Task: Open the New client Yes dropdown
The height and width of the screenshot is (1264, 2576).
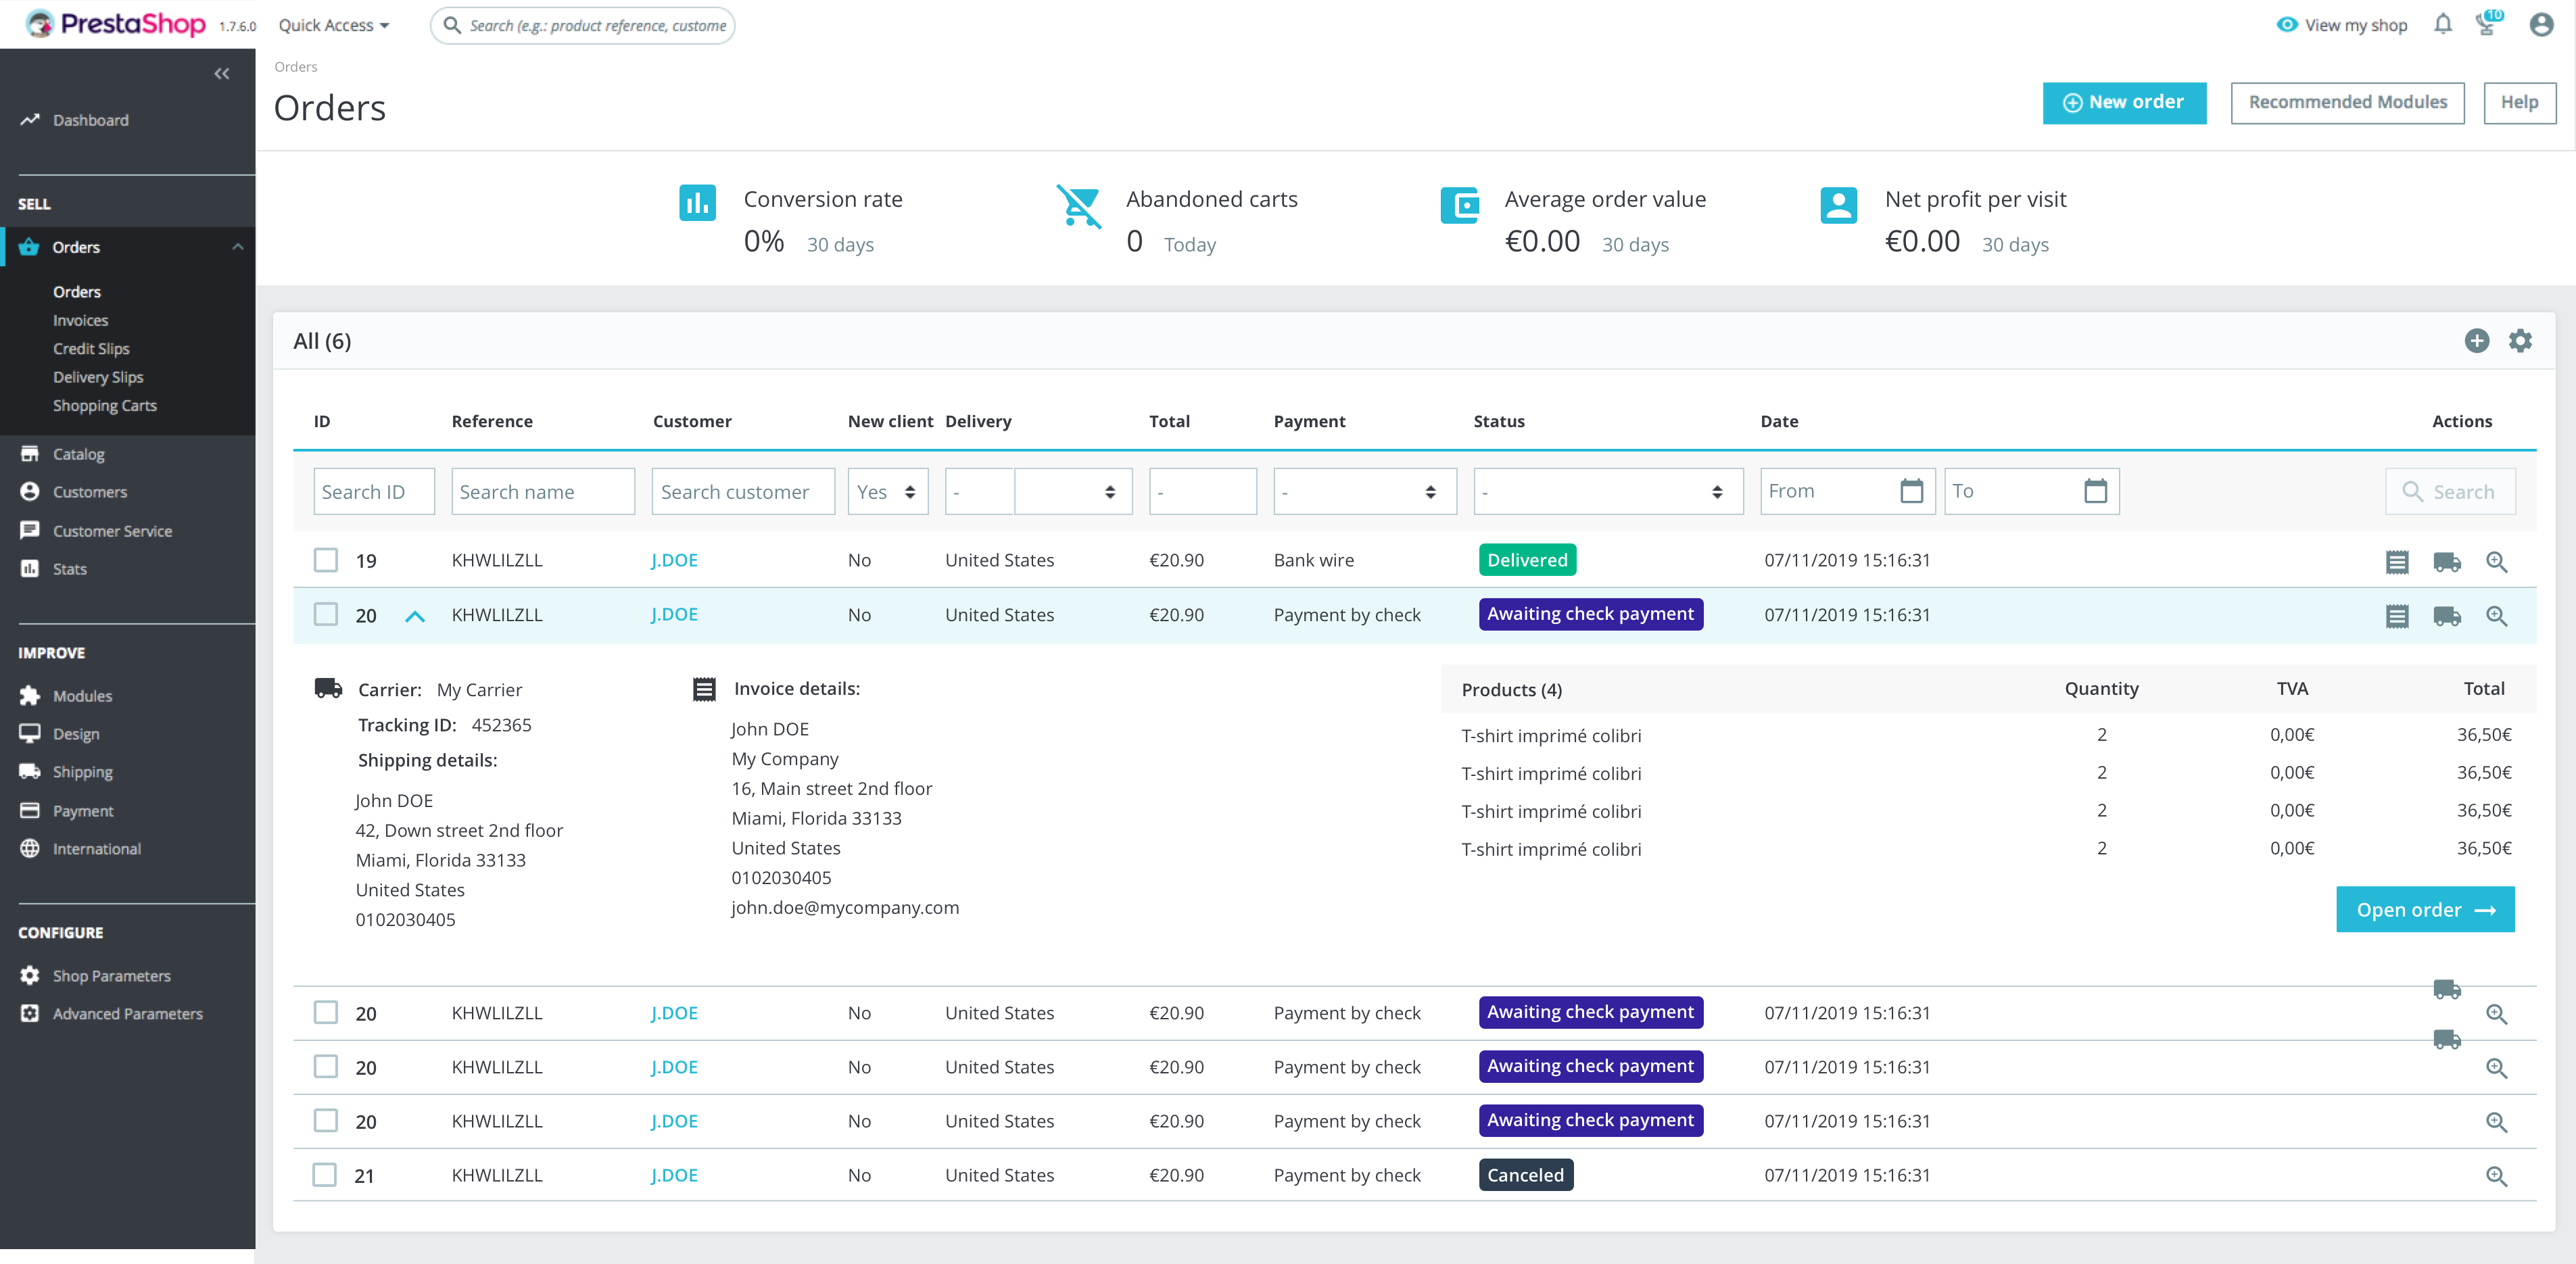Action: (x=887, y=492)
